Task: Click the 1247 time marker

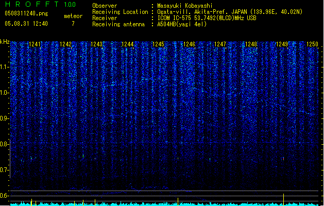Action: coord(220,44)
